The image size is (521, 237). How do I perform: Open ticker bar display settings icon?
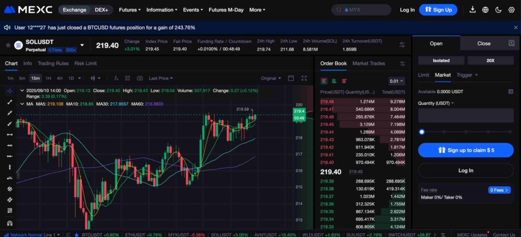point(402,45)
